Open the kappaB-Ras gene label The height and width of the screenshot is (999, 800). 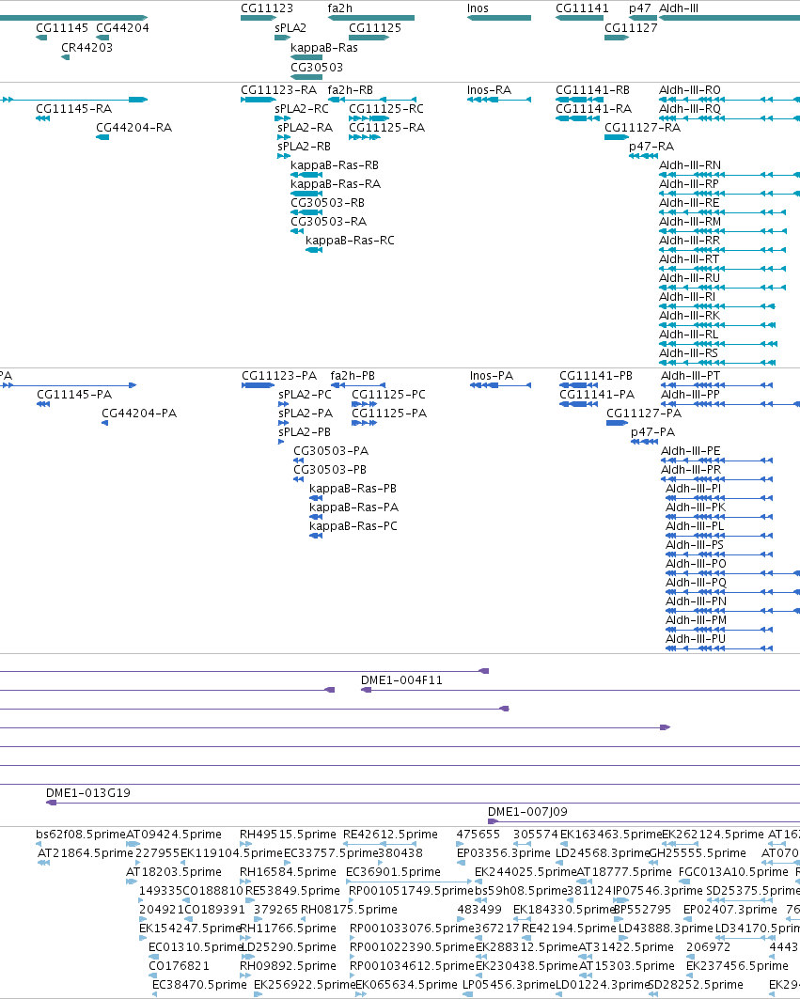click(323, 48)
